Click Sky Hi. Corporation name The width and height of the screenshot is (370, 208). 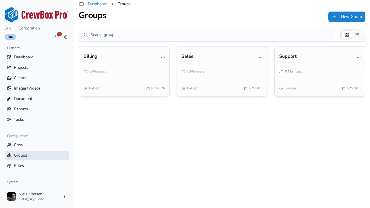(22, 28)
